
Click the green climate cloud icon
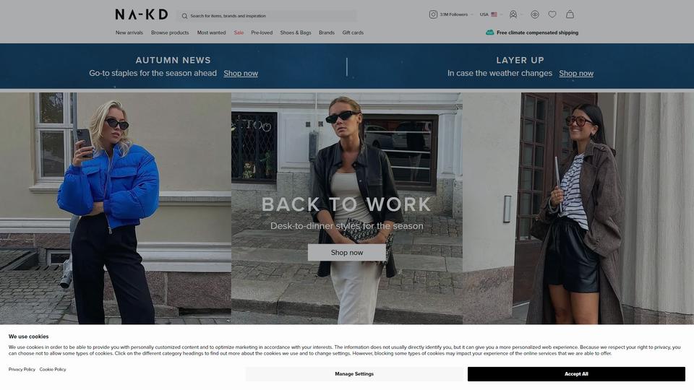pyautogui.click(x=489, y=32)
